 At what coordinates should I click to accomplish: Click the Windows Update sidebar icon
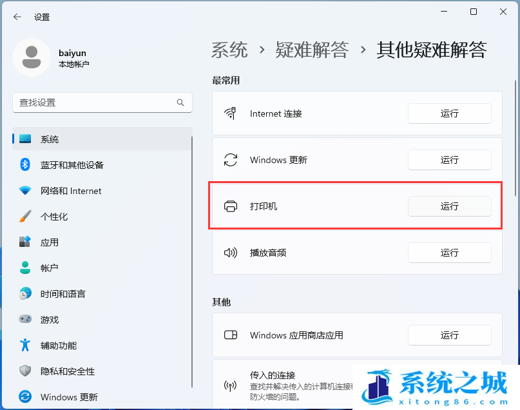pyautogui.click(x=25, y=396)
